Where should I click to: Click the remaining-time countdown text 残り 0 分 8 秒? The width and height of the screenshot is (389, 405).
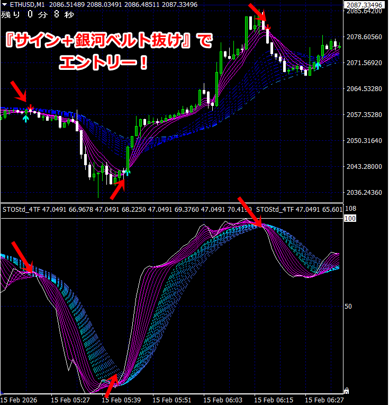point(38,14)
